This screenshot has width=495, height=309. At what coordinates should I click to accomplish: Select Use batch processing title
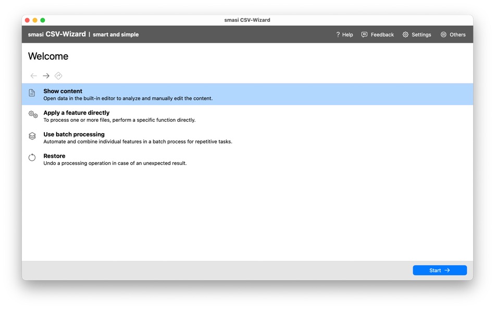74,134
